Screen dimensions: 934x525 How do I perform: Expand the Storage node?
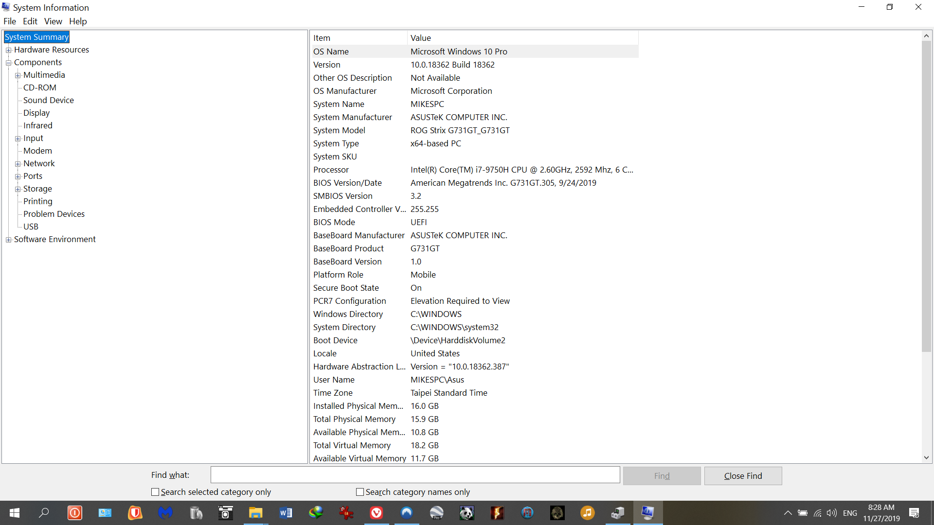18,189
